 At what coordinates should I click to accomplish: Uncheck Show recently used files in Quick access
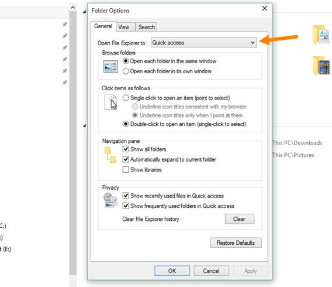pyautogui.click(x=126, y=196)
